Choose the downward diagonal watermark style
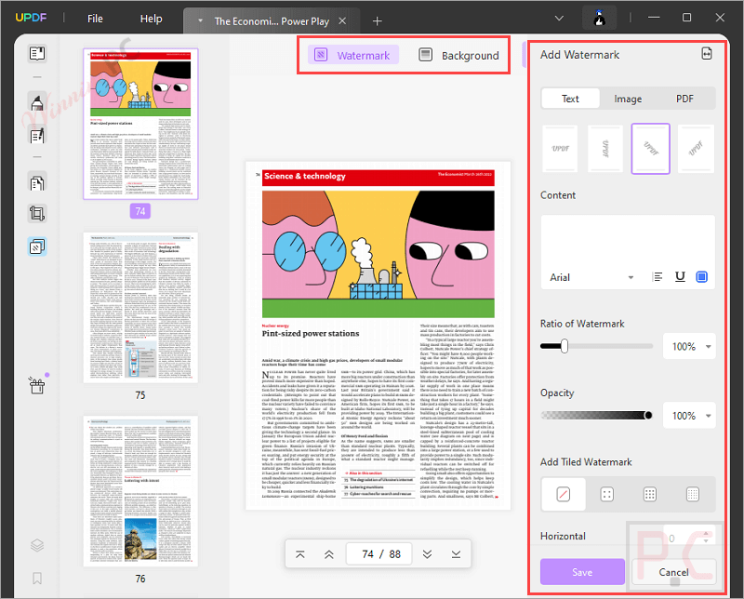The image size is (744, 599). coord(650,149)
